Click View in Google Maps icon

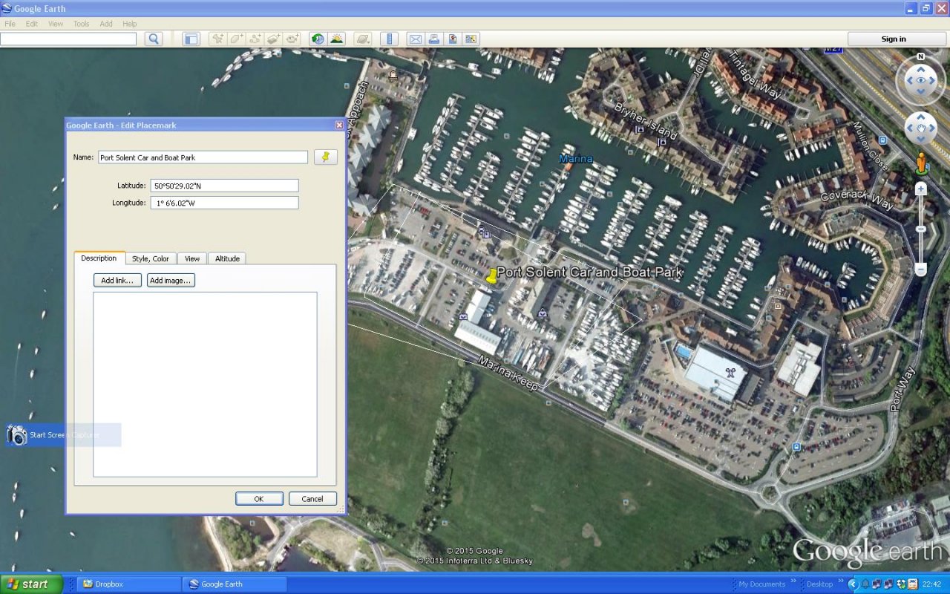[471, 39]
